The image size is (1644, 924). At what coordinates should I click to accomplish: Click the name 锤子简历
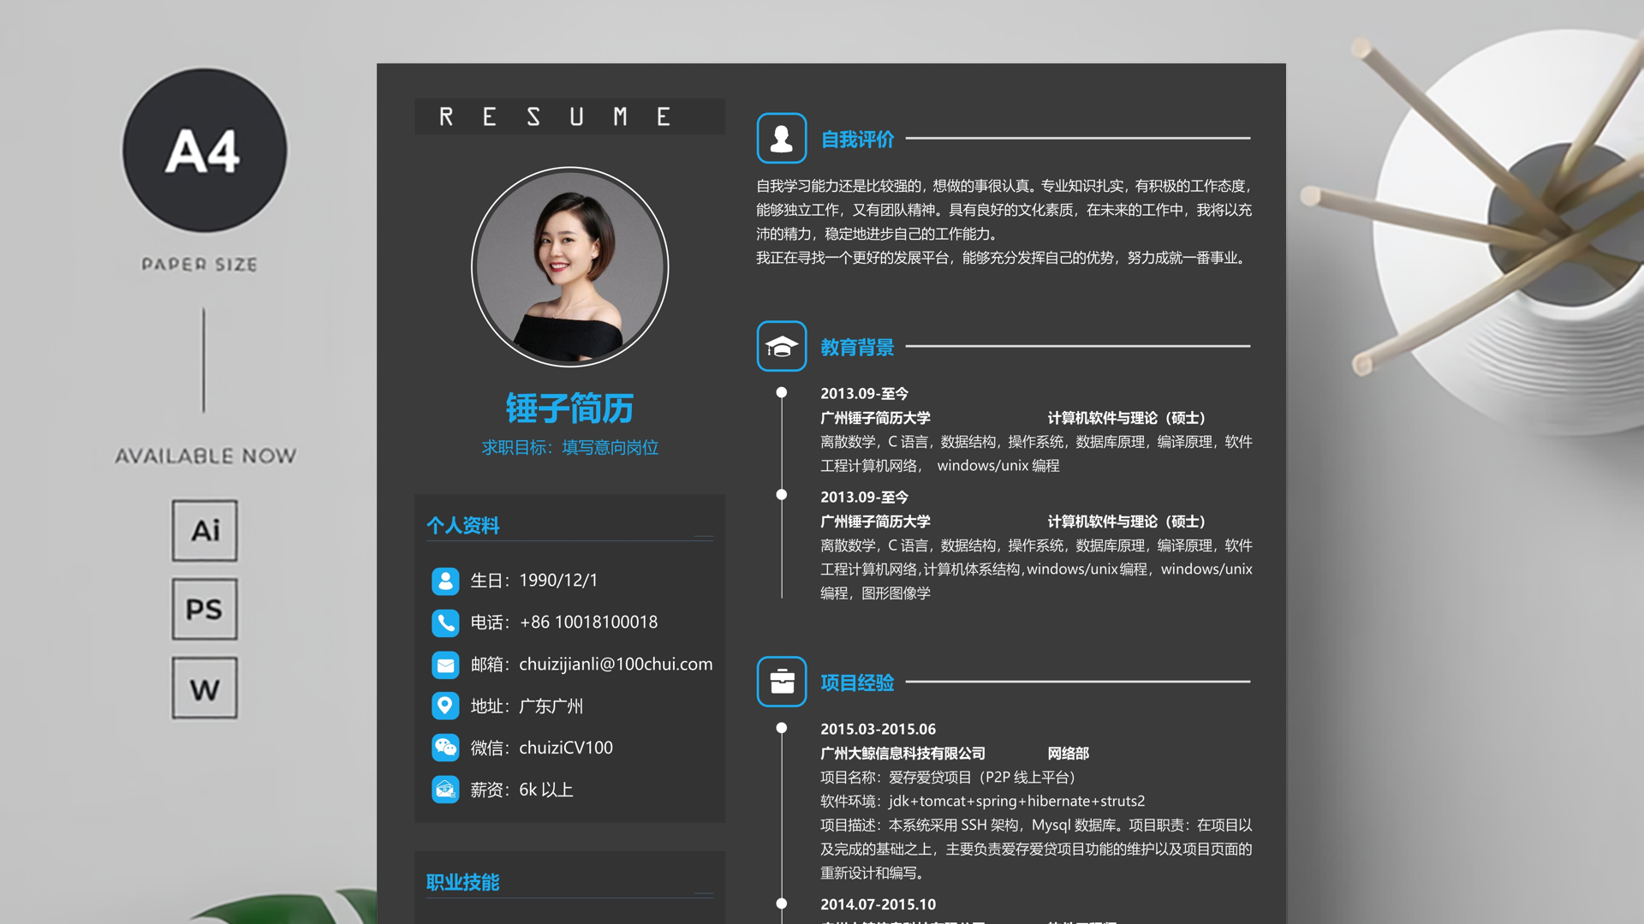[570, 408]
